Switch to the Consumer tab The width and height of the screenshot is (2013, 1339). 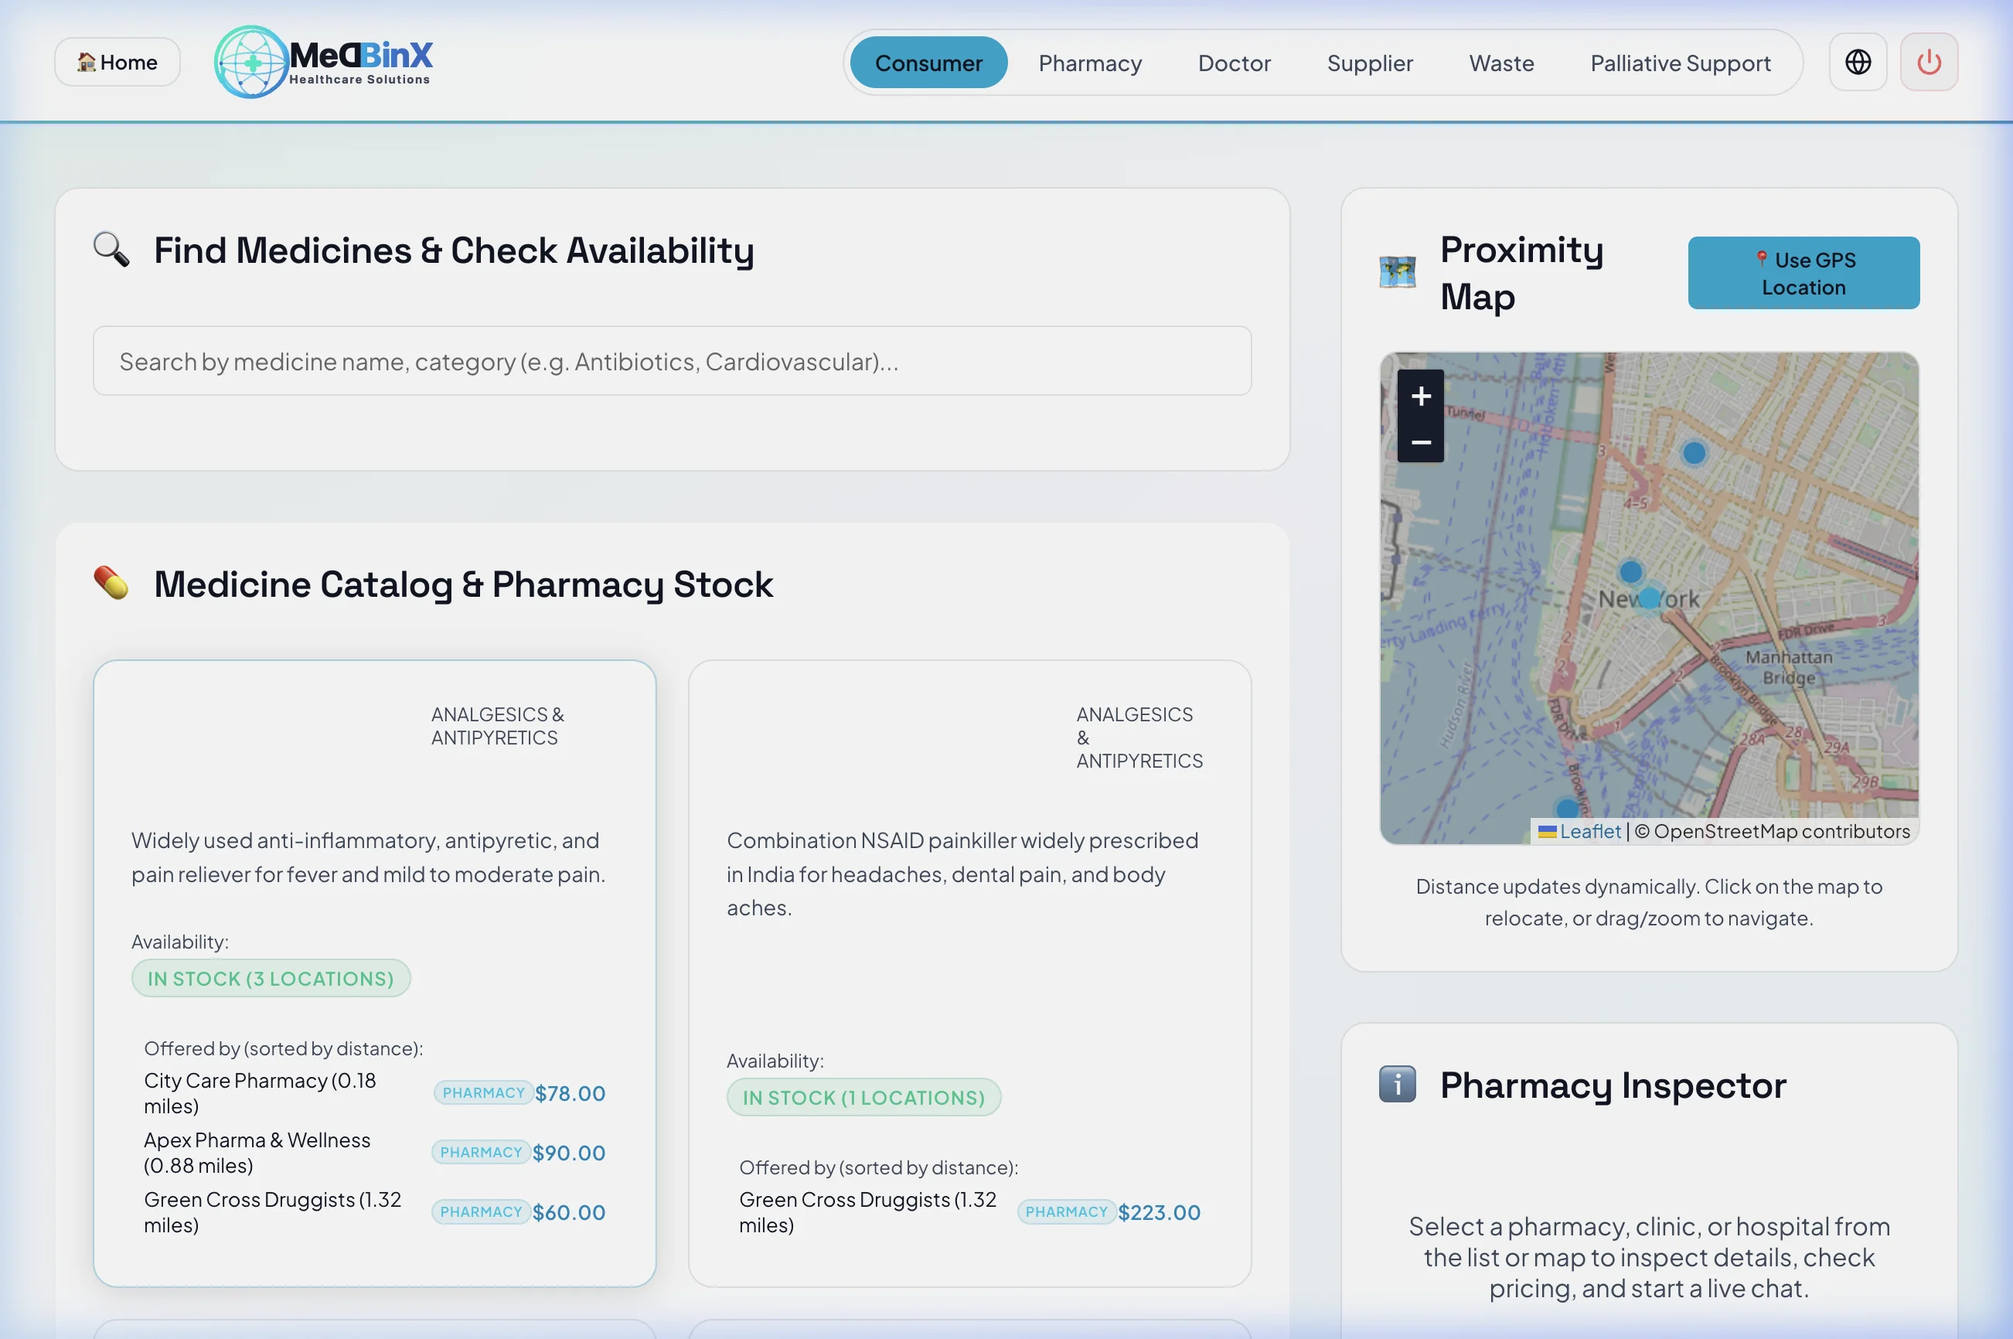pos(928,63)
